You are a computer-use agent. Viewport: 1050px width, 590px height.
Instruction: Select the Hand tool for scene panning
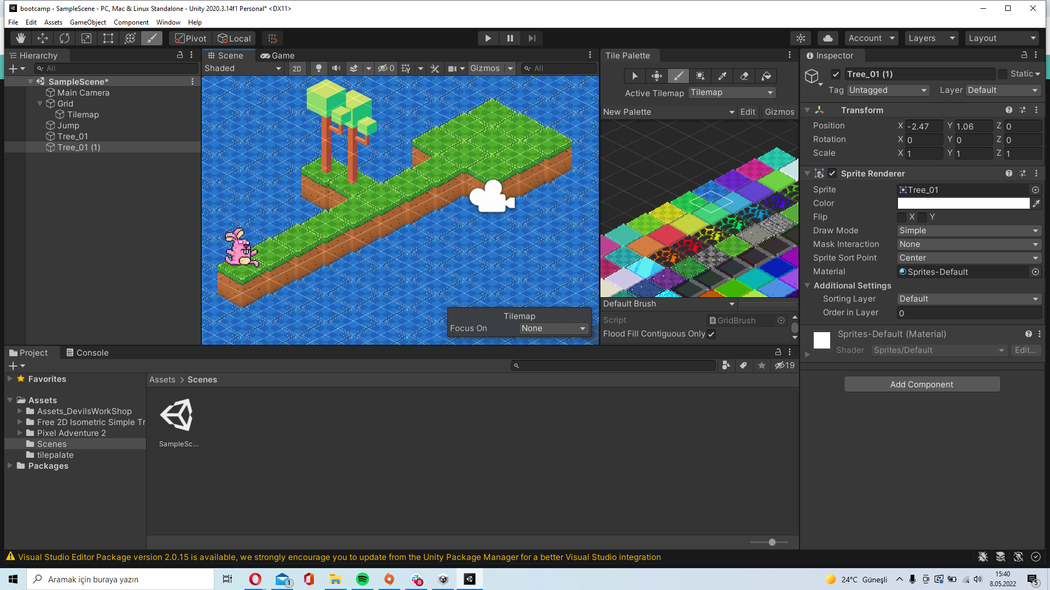point(20,38)
